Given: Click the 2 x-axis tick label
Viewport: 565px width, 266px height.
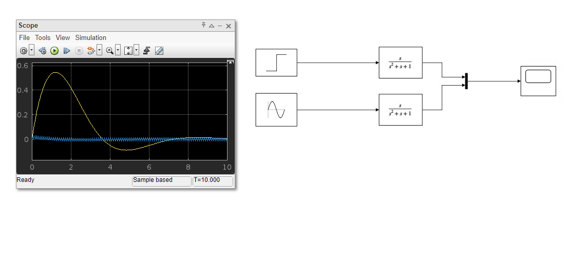Looking at the screenshot, I should click(71, 167).
